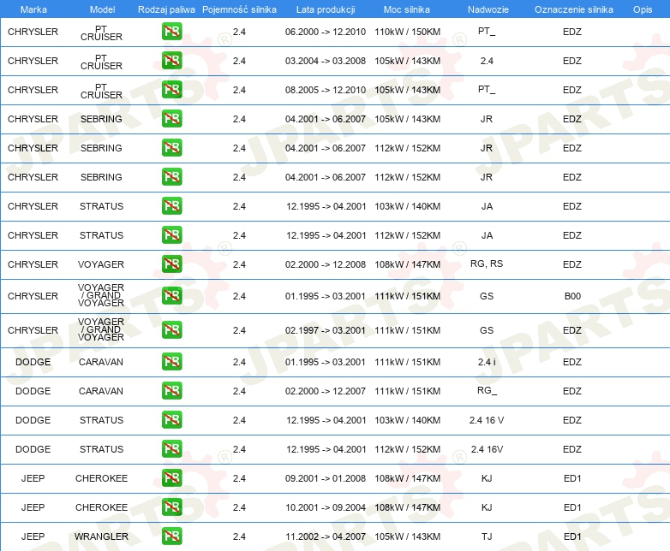Click fuel icon in Jeep Cherokee 10.2001 row

click(x=171, y=507)
